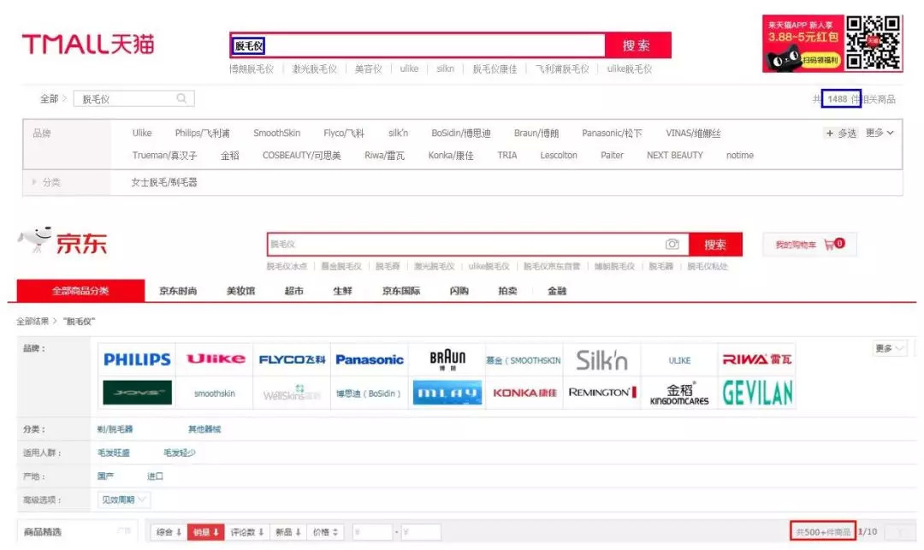924x550 pixels.
Task: Select the KONKA康佳 brand logo on JD
Action: coord(524,393)
